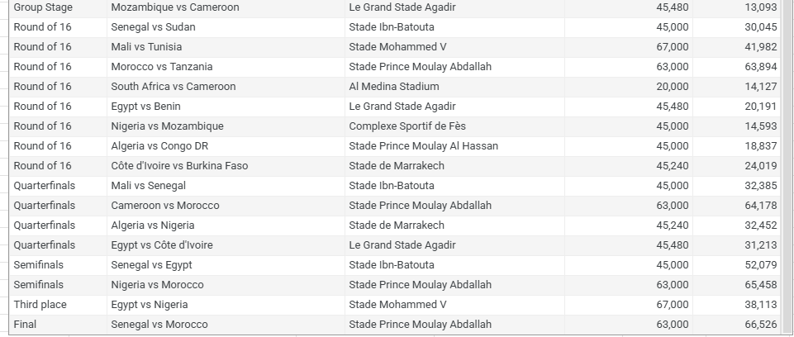Click the Final stage cell
This screenshot has height=337, width=794.
point(26,325)
